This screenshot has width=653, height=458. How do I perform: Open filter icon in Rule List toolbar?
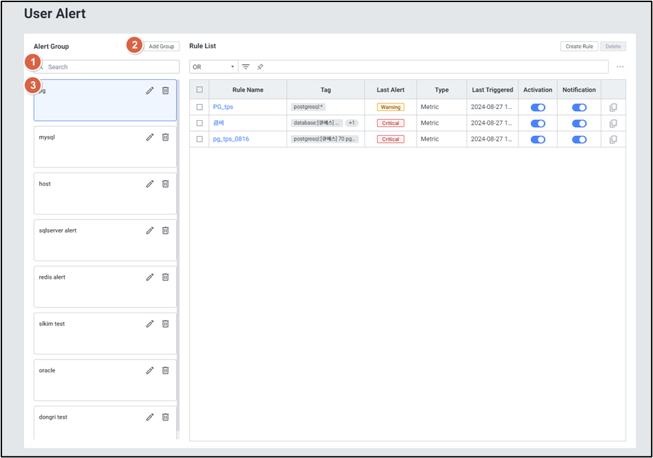246,67
